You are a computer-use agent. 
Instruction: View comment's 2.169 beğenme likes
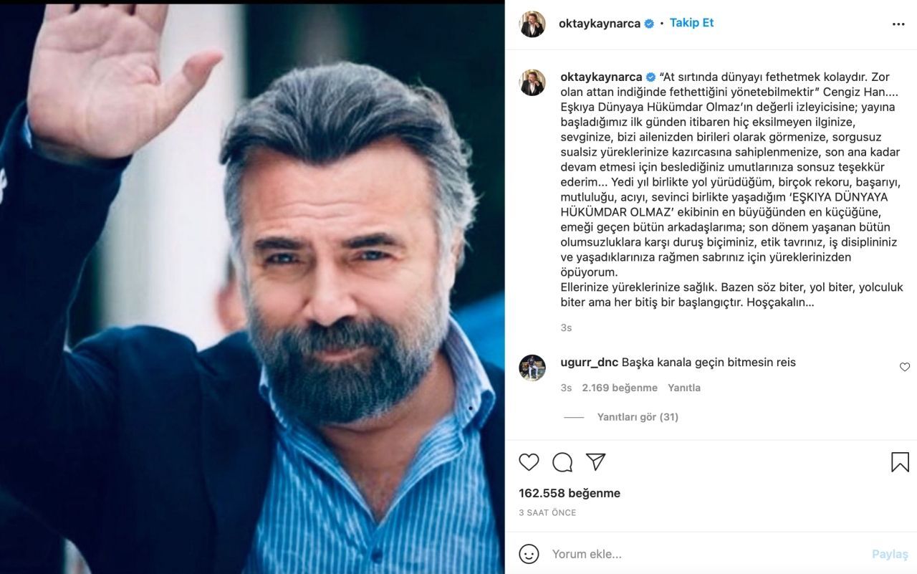[x=620, y=388]
